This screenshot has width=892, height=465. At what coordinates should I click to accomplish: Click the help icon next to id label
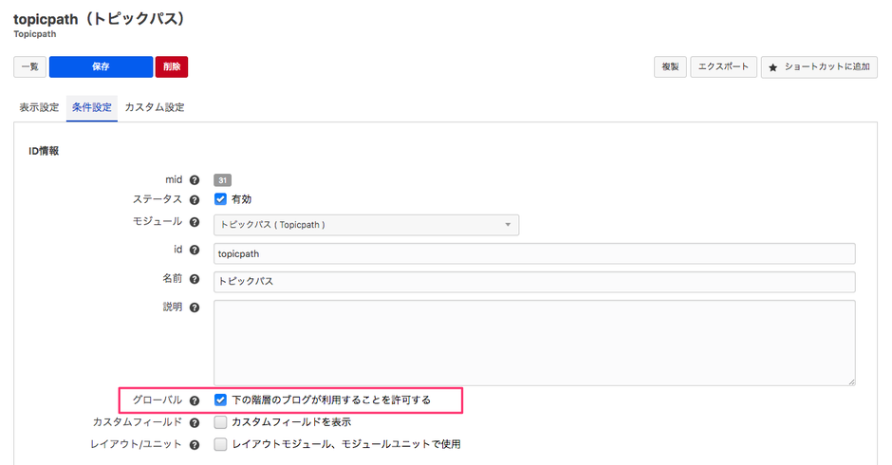pyautogui.click(x=195, y=251)
